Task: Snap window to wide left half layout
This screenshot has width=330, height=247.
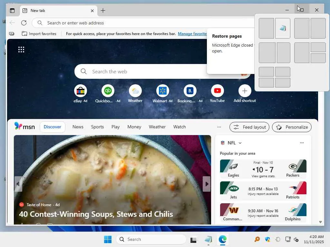Action: [267, 53]
